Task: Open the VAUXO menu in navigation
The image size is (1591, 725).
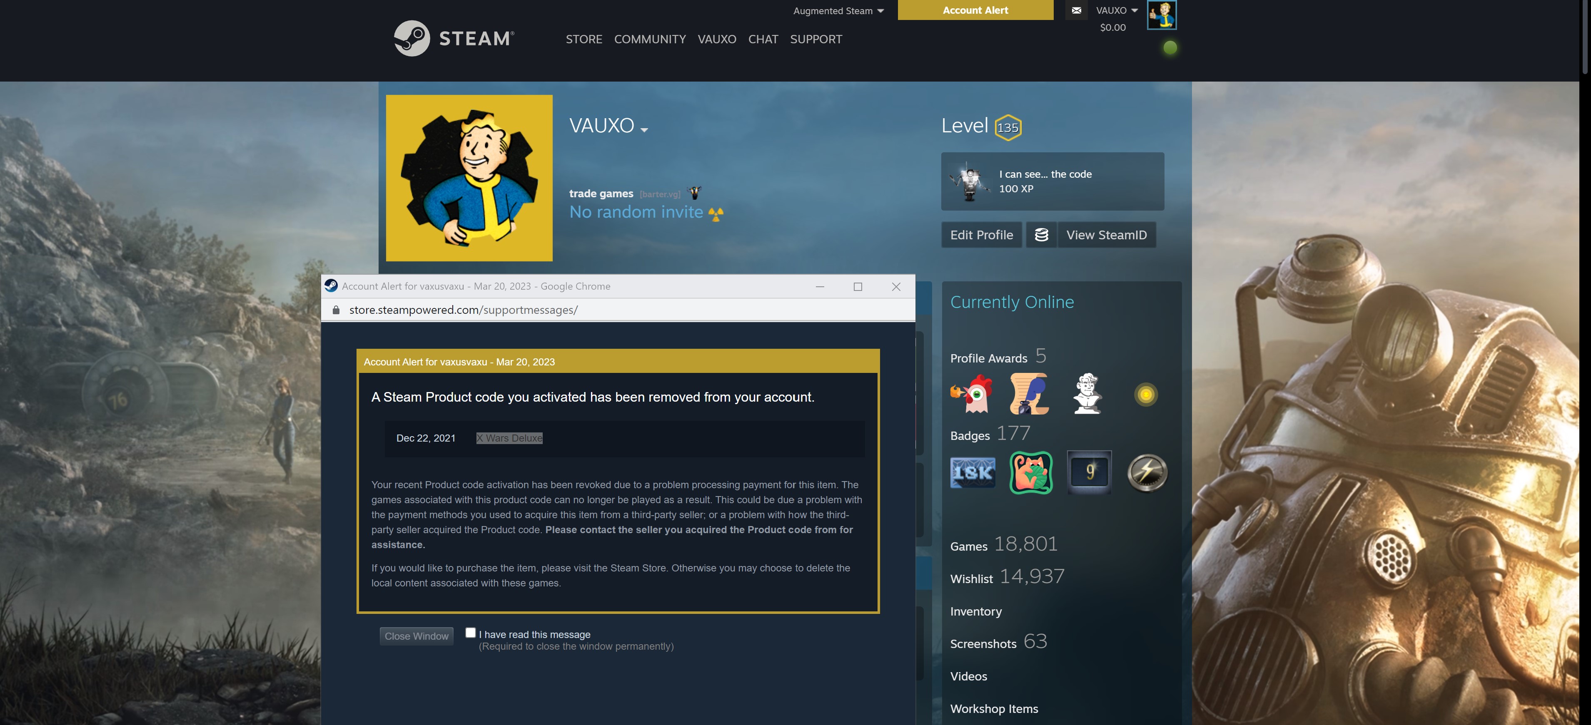Action: click(x=716, y=39)
